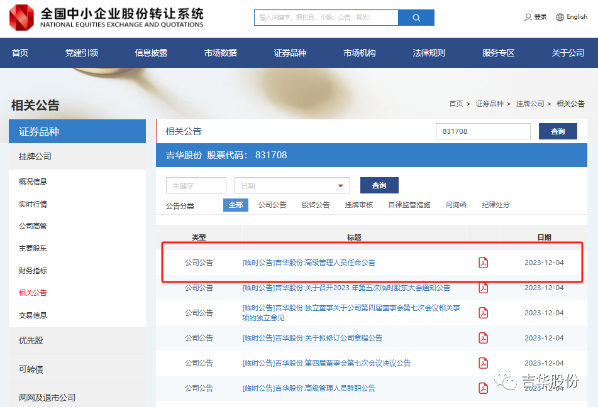The height and width of the screenshot is (407, 598).
Task: Select the 全部 category filter
Action: 236,205
